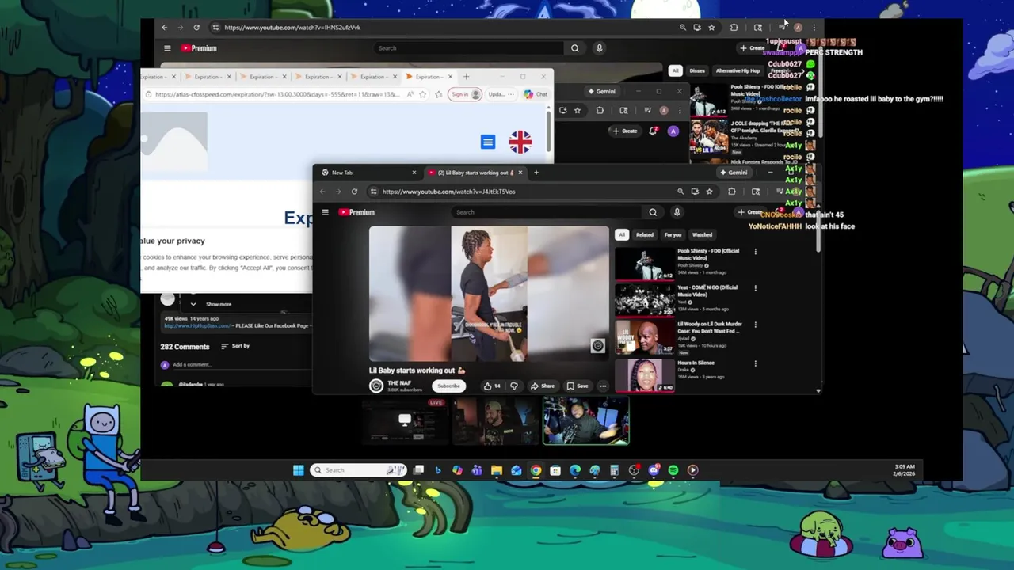Viewport: 1014px width, 570px height.
Task: Open Spotify from the taskbar
Action: (x=673, y=470)
